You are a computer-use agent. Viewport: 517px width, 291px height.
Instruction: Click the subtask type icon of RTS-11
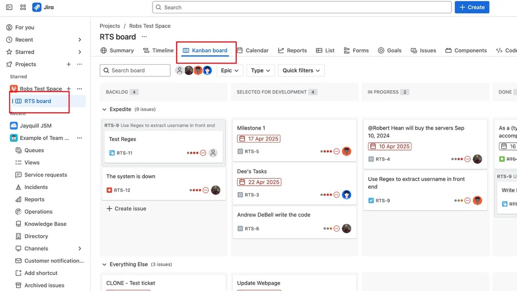[x=112, y=153]
